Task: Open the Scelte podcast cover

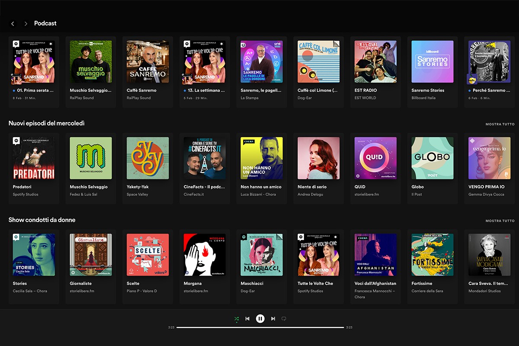Action: click(x=147, y=255)
